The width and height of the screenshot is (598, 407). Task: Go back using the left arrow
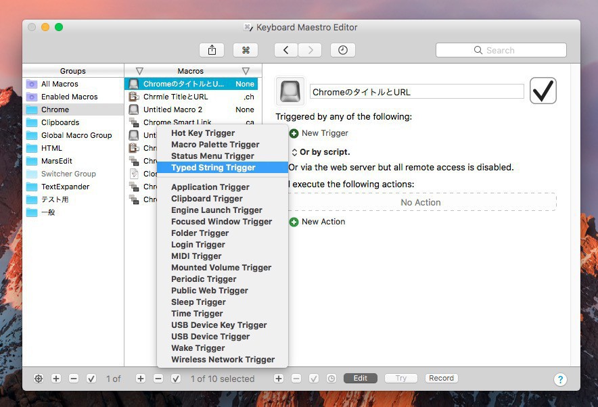[286, 50]
